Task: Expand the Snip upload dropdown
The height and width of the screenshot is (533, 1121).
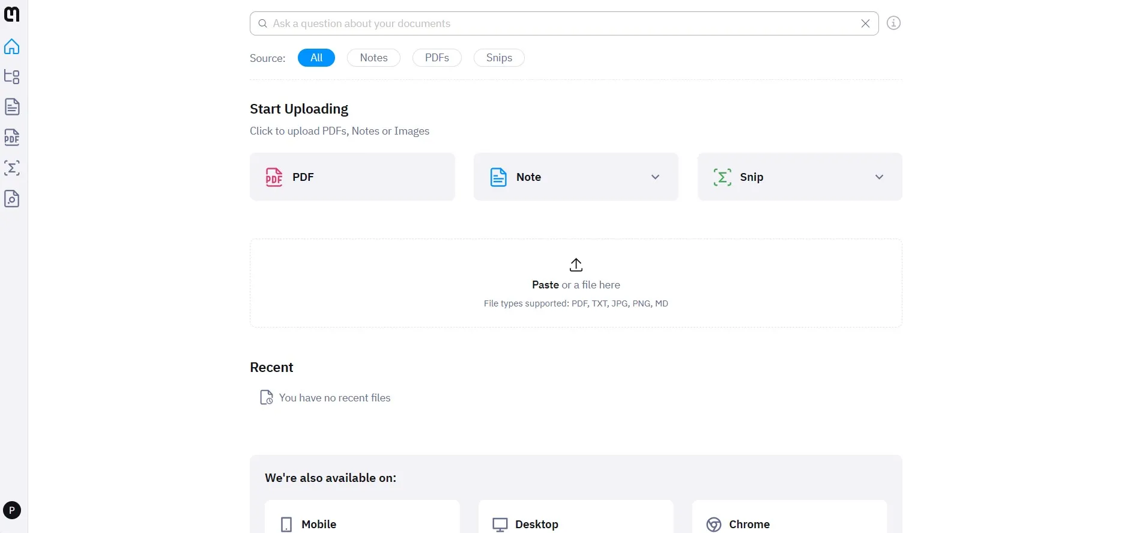Action: coord(879,177)
